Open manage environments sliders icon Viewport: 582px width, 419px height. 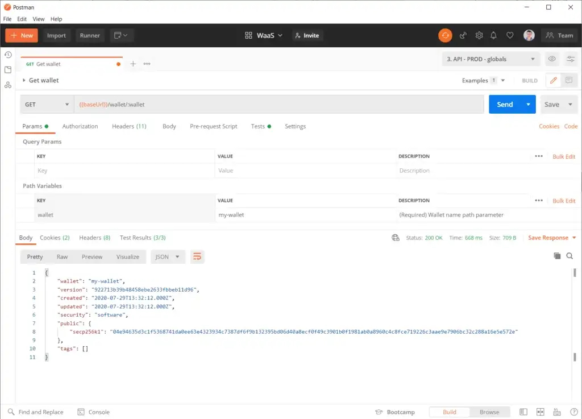pyautogui.click(x=571, y=59)
